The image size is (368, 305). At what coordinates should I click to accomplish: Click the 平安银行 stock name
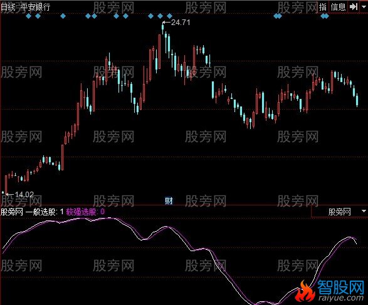(x=35, y=7)
